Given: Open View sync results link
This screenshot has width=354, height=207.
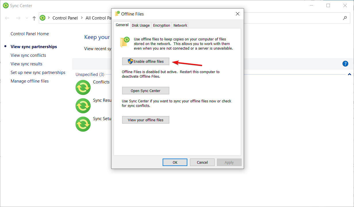Looking at the screenshot, I should point(26,64).
